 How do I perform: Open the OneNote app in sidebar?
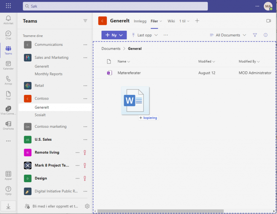pos(8,125)
